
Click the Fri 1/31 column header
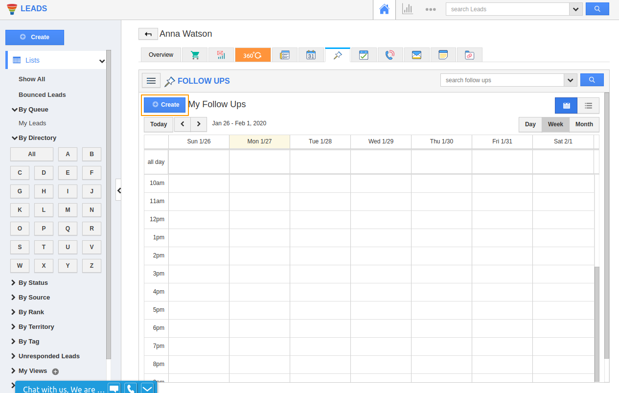click(x=502, y=141)
